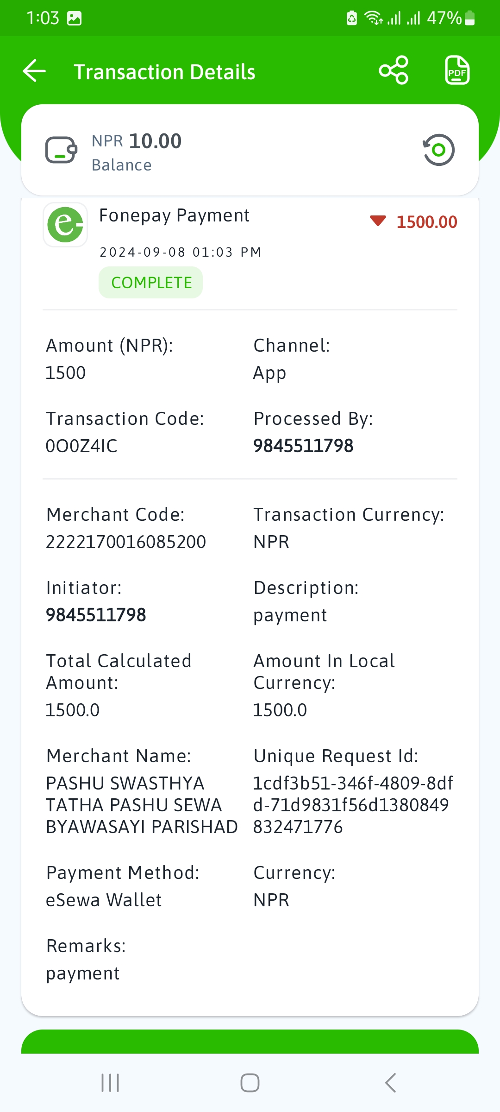Tap the back arrow in header
This screenshot has width=500, height=1112.
coord(34,71)
